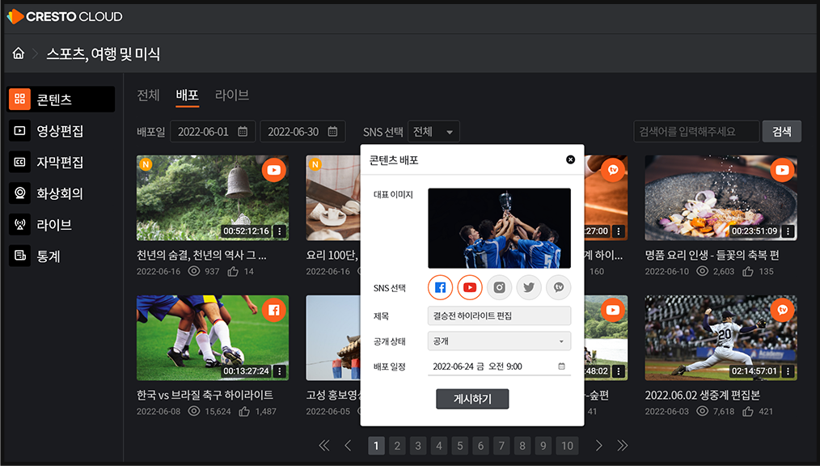The height and width of the screenshot is (466, 820).
Task: Open calendar icon in 배포 일정 field
Action: (562, 366)
